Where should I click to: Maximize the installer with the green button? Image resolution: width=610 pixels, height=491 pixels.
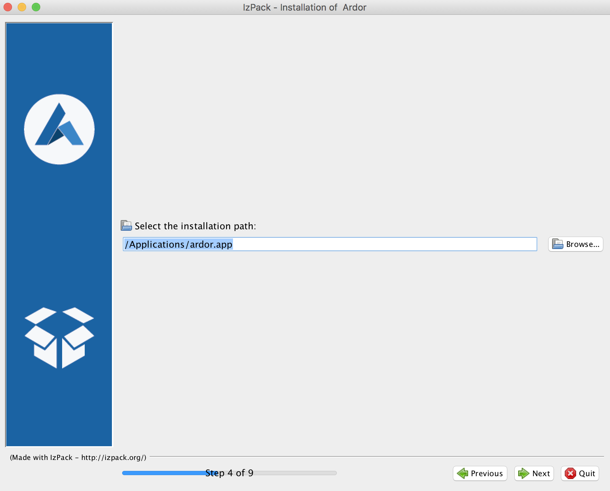coord(36,7)
